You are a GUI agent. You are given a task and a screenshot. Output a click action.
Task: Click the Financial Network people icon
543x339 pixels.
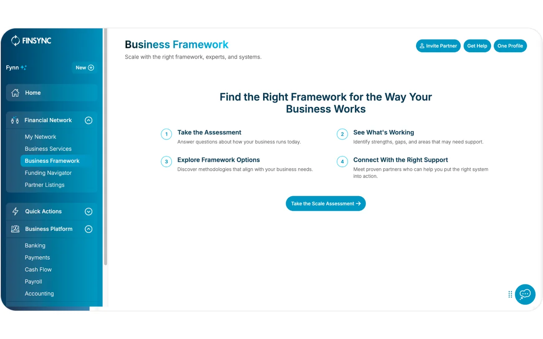click(x=15, y=120)
